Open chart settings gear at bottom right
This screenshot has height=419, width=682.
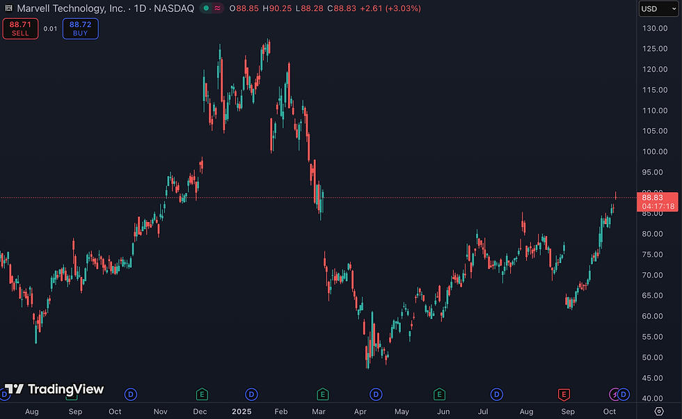(x=659, y=411)
